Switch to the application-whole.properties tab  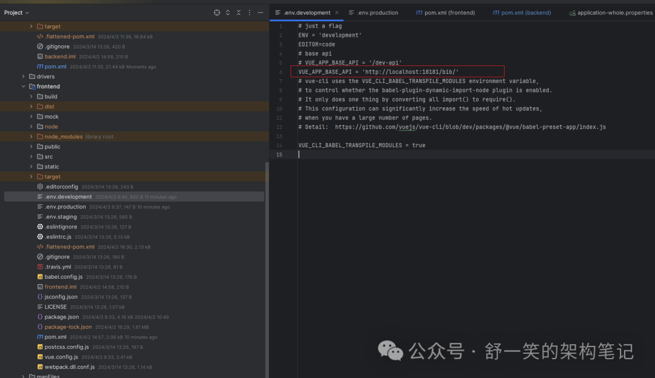(x=611, y=13)
